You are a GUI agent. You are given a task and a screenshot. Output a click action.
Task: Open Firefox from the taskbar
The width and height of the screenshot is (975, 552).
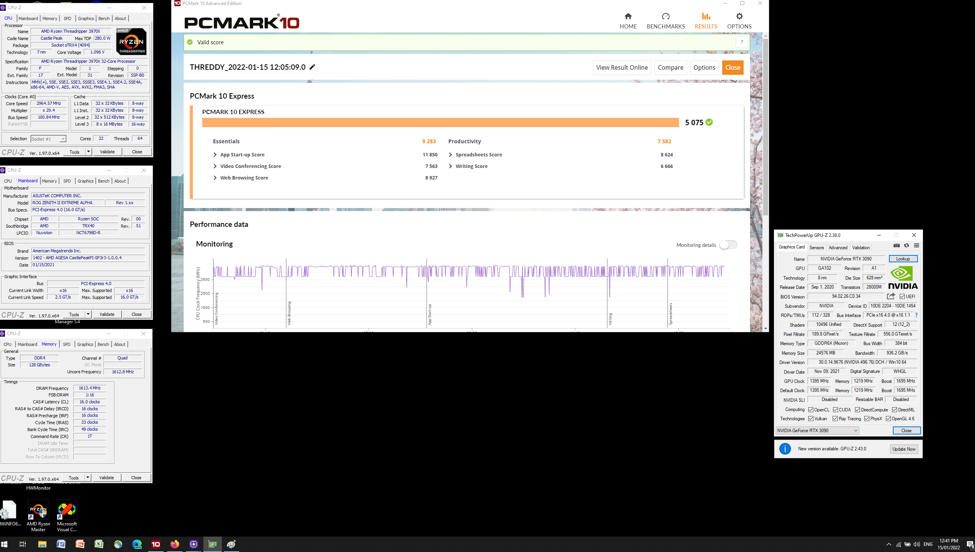[175, 544]
